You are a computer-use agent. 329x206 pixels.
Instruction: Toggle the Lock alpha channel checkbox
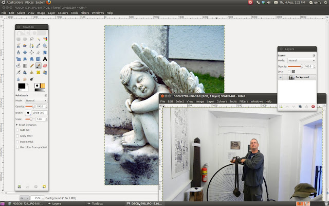[x=289, y=72]
